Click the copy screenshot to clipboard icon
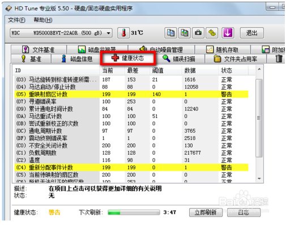Image resolution: width=286 pixels, height=225 pixels. pyautogui.click(x=185, y=33)
